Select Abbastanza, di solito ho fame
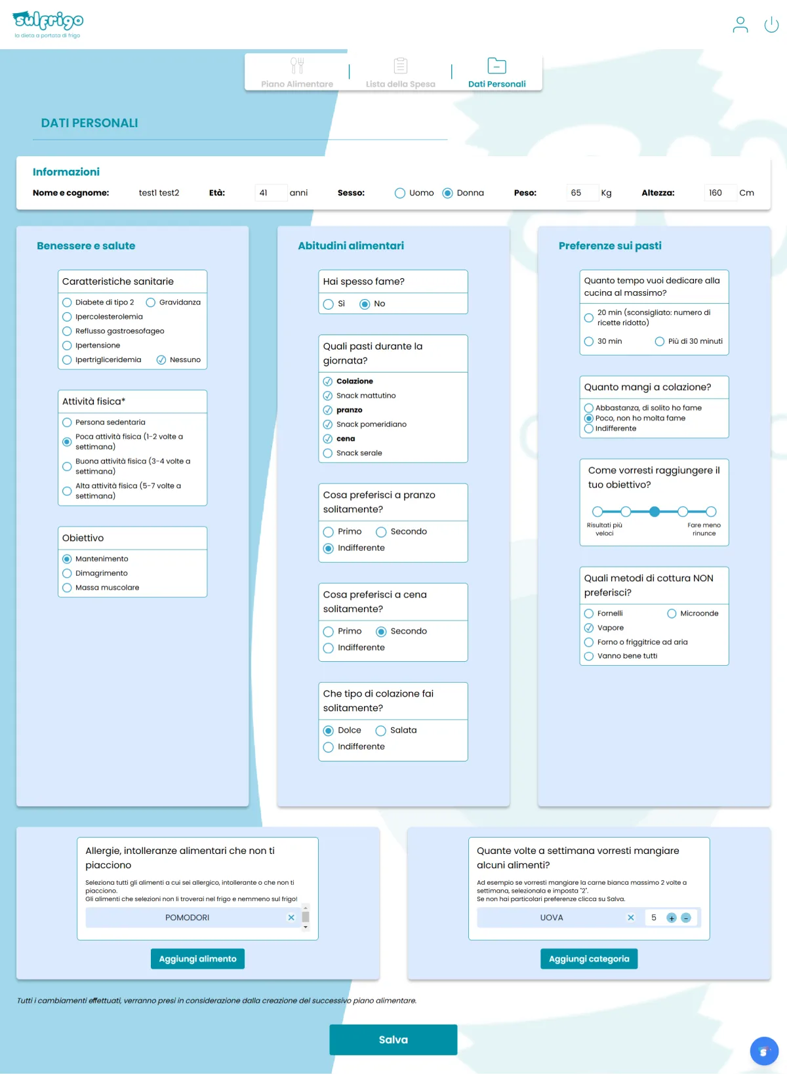This screenshot has width=787, height=1075. tap(589, 408)
